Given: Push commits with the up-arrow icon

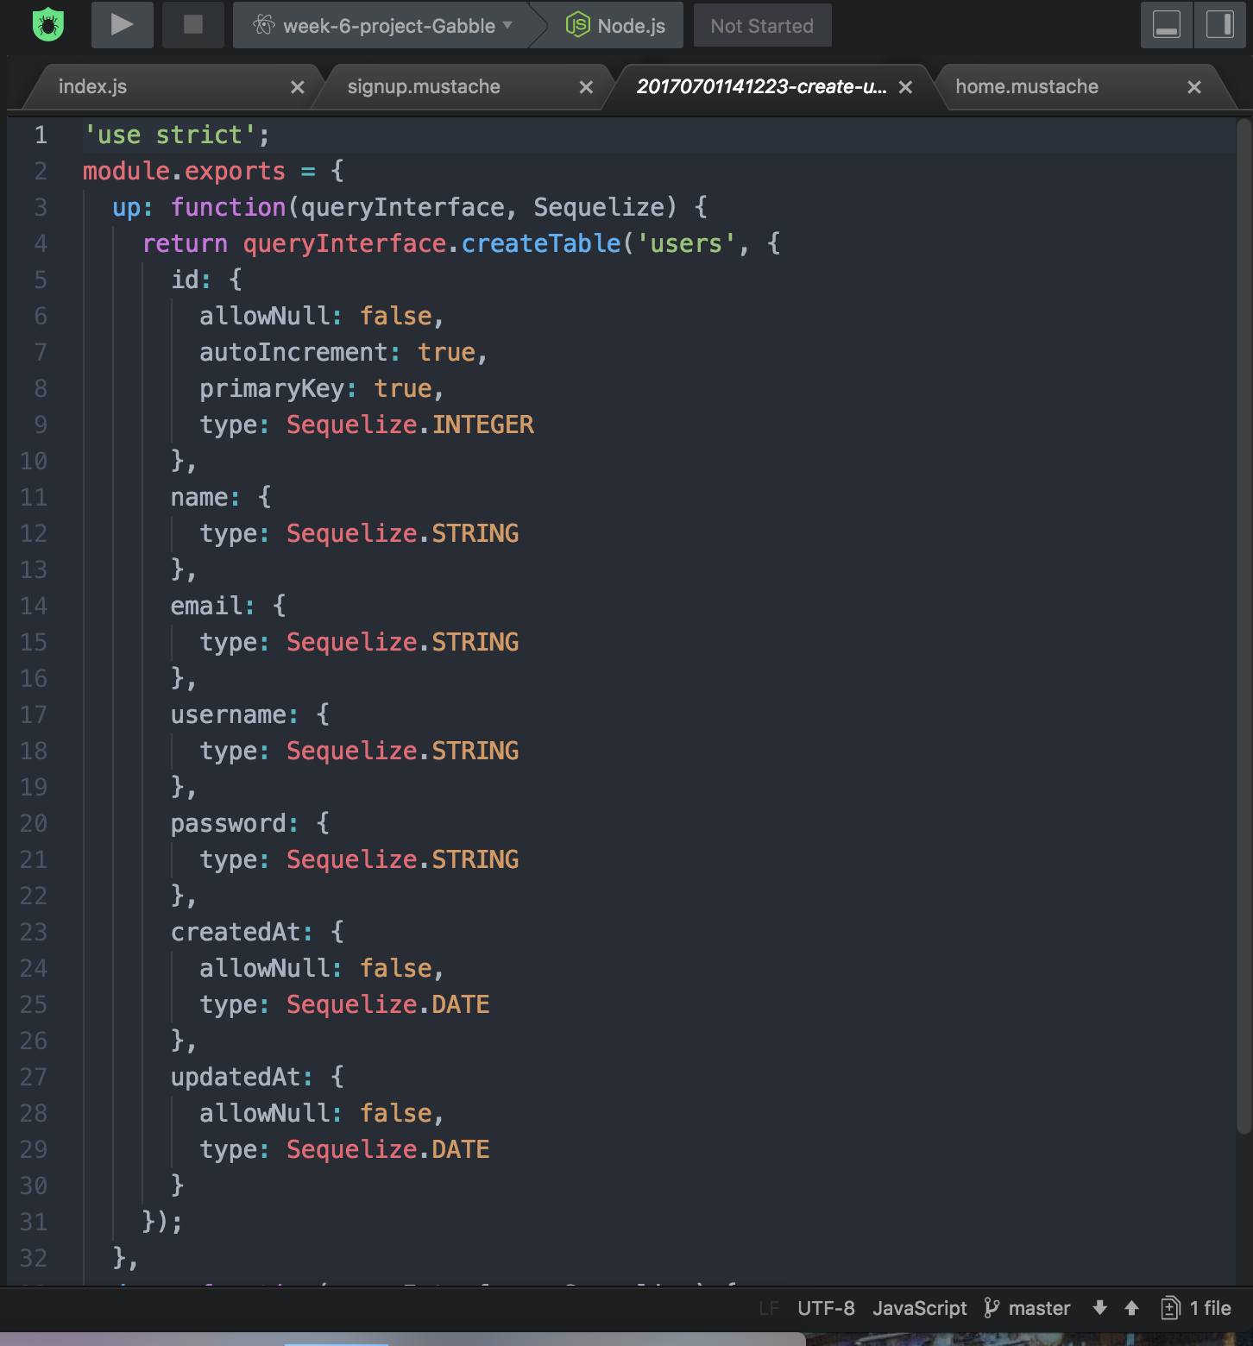Looking at the screenshot, I should (1131, 1308).
